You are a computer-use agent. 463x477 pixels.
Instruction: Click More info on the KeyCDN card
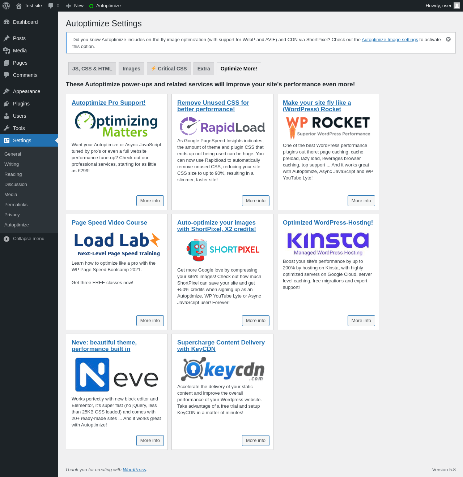click(x=256, y=441)
